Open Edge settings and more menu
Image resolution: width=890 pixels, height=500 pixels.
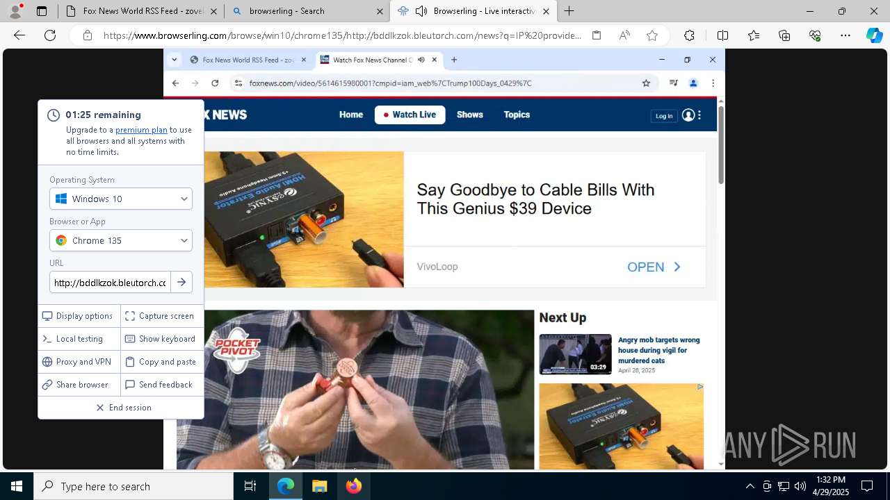845,35
